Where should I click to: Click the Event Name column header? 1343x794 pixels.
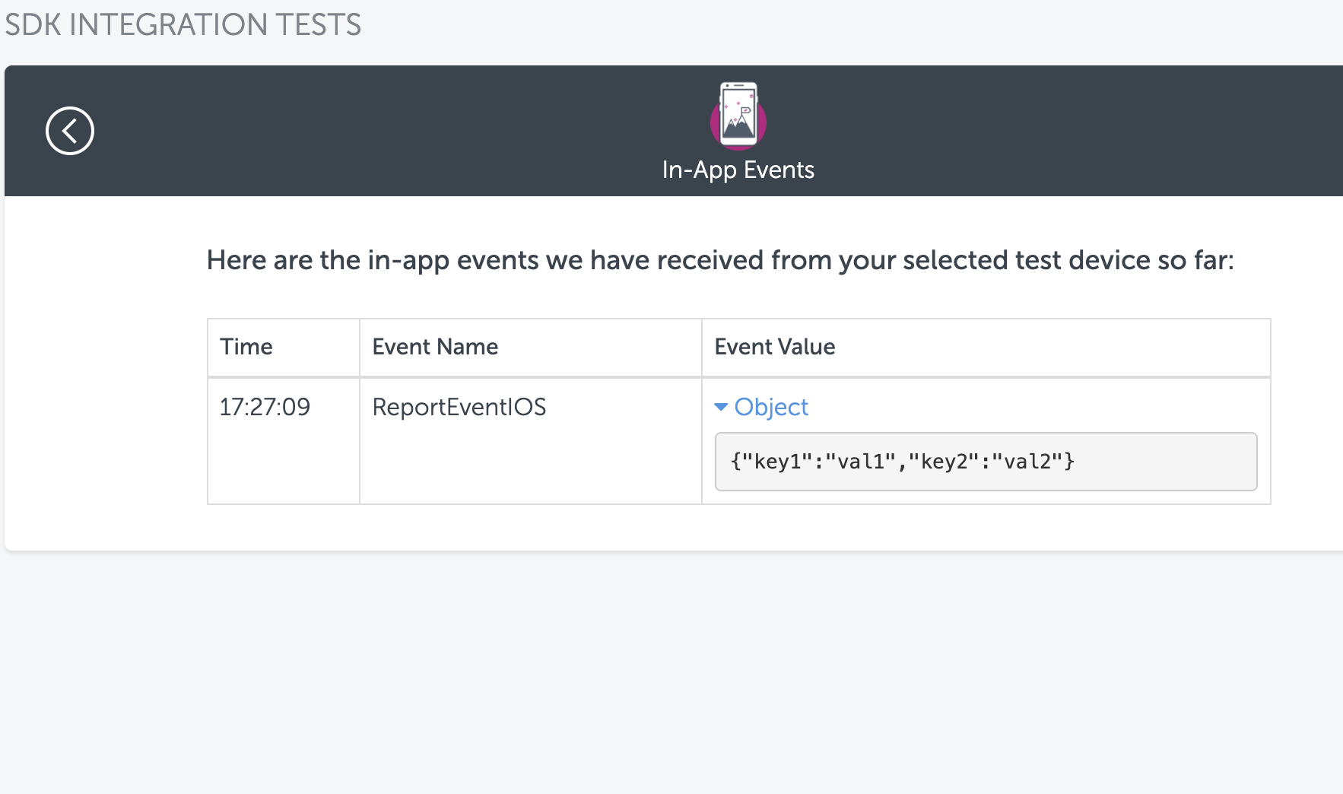click(x=435, y=347)
